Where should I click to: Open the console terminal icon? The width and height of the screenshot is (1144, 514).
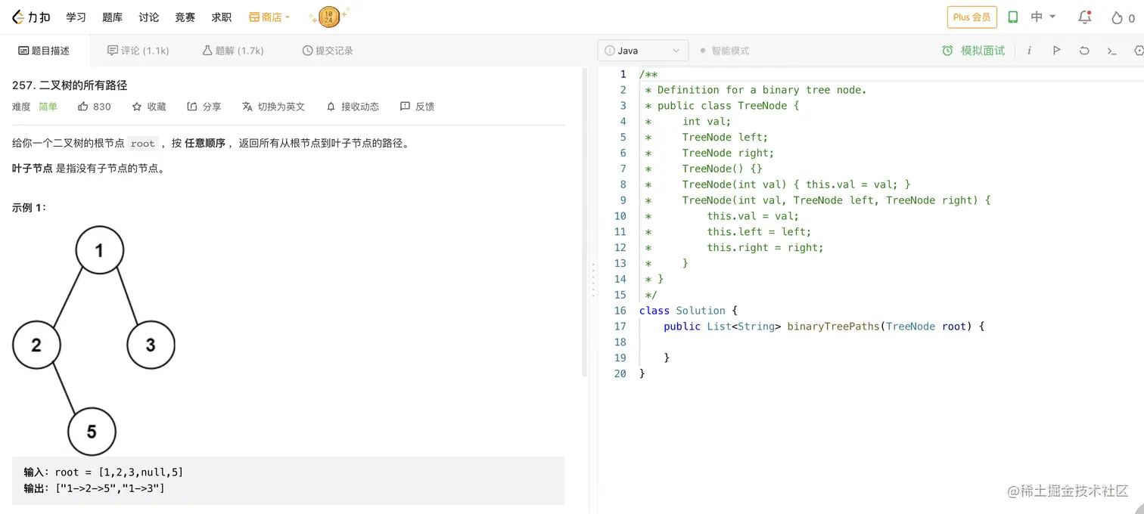click(1111, 51)
